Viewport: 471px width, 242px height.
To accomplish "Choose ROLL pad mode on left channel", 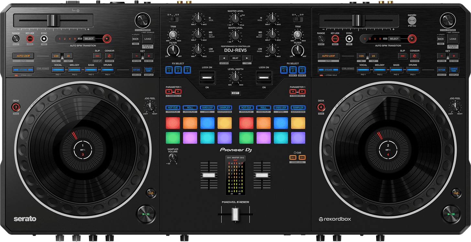I will coord(190,107).
